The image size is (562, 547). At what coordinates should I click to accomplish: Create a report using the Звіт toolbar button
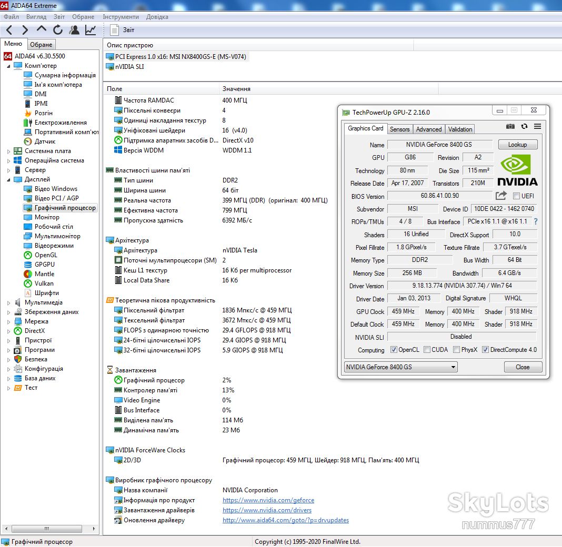[123, 30]
